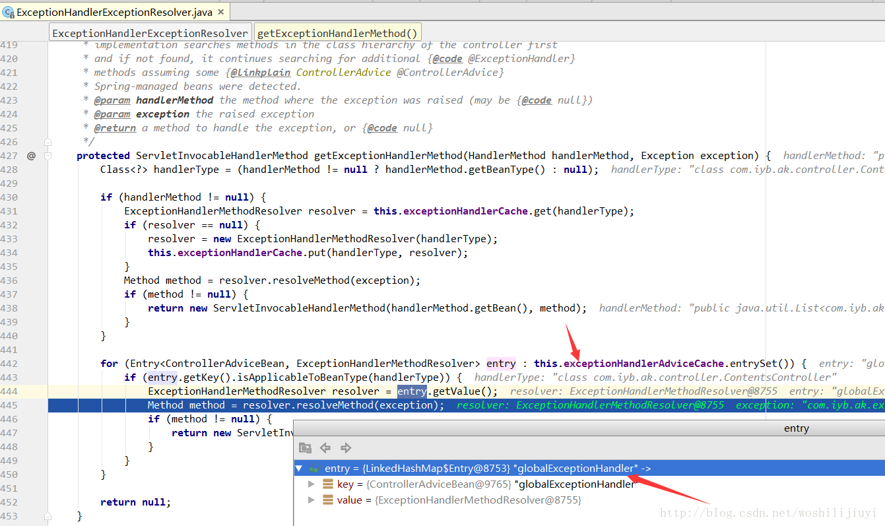Click line number 428 in the gutter
Screen dimensions: 885x526
9,170
